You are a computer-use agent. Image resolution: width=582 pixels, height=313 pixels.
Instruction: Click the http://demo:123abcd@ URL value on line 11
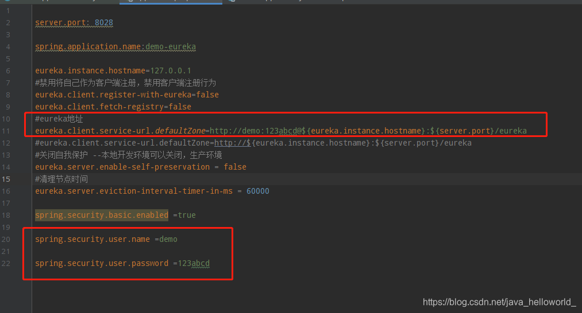click(x=255, y=131)
